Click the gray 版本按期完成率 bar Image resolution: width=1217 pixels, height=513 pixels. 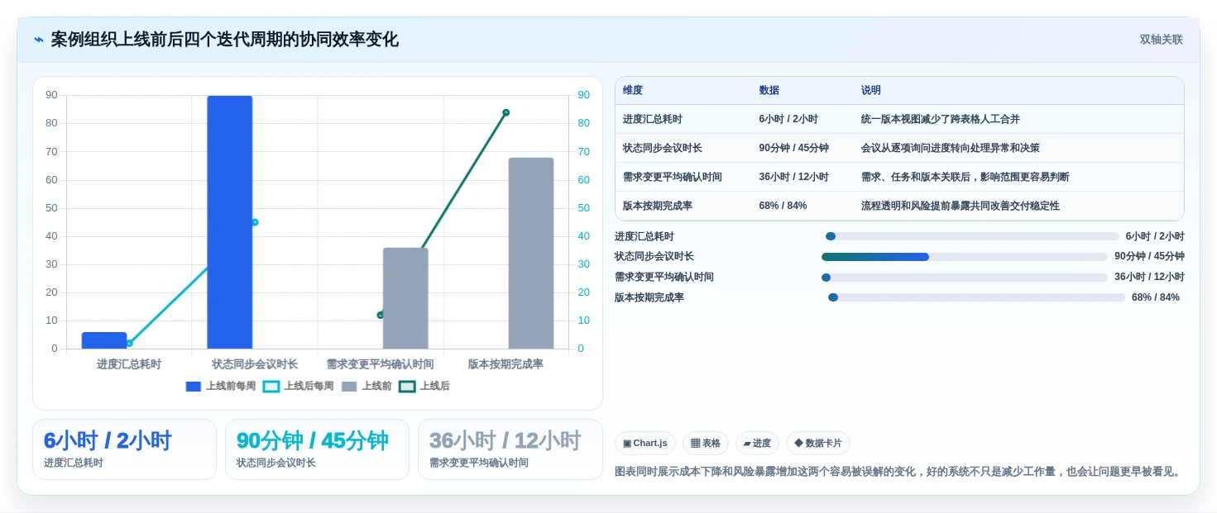[531, 253]
